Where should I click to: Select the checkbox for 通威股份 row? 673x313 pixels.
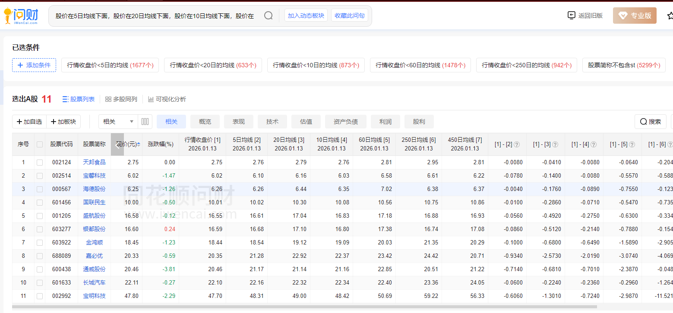(40, 269)
